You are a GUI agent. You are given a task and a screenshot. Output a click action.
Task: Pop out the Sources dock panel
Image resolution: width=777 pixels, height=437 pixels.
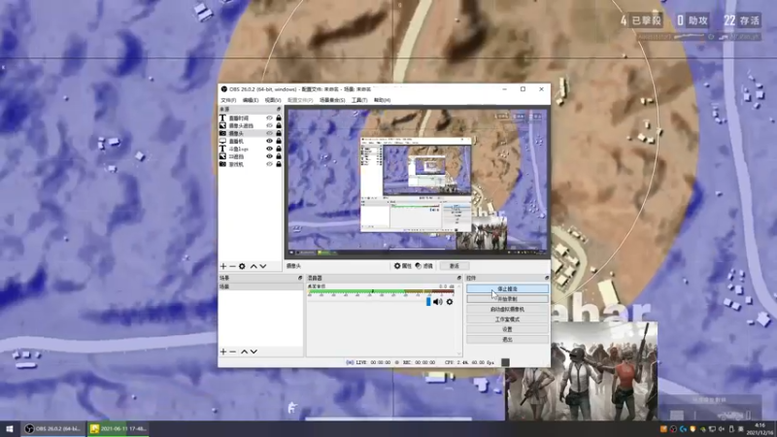pos(279,109)
